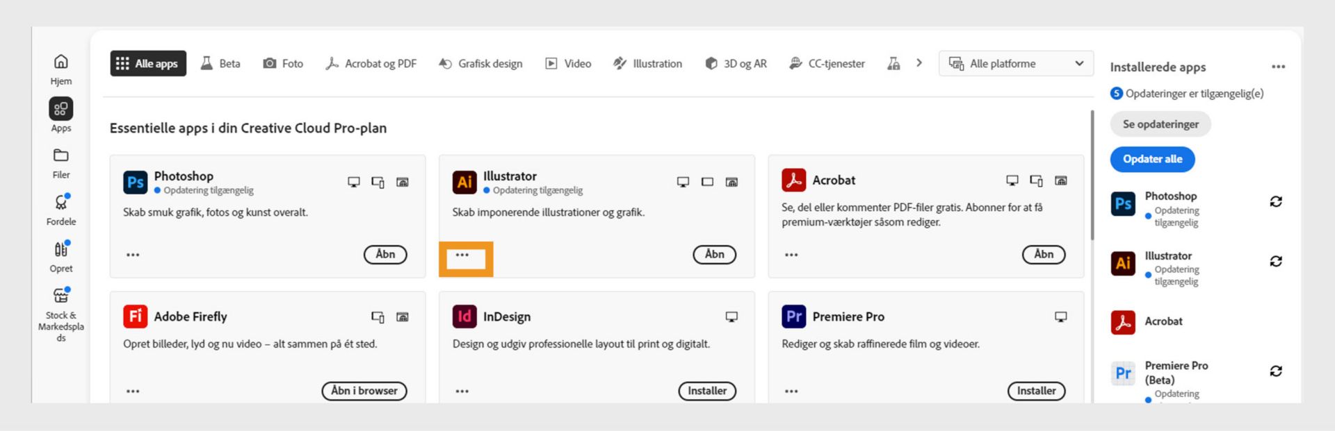Open more options on Adobe Firefly card
The height and width of the screenshot is (431, 1335).
(133, 391)
